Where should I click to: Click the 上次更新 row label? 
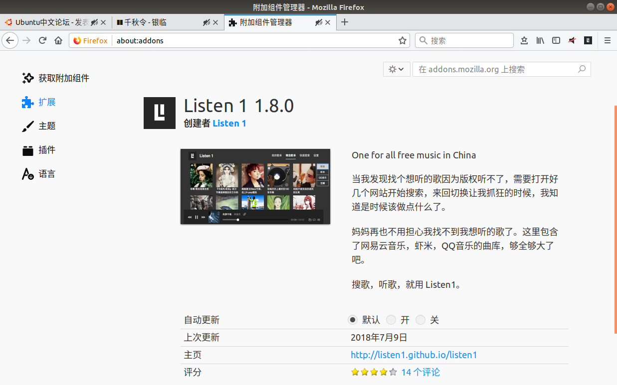[x=202, y=338]
